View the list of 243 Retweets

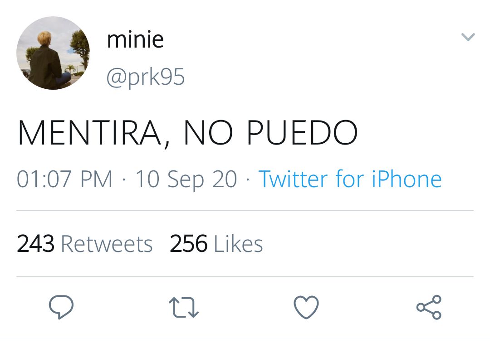(85, 244)
